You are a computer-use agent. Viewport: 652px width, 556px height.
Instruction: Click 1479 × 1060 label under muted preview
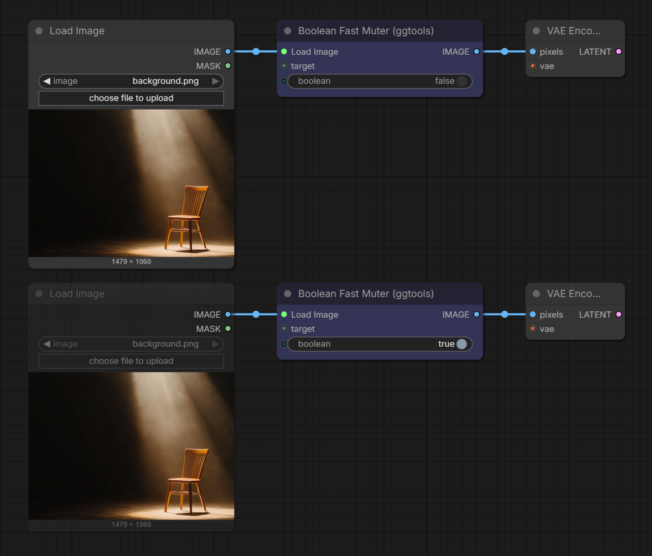tap(131, 525)
